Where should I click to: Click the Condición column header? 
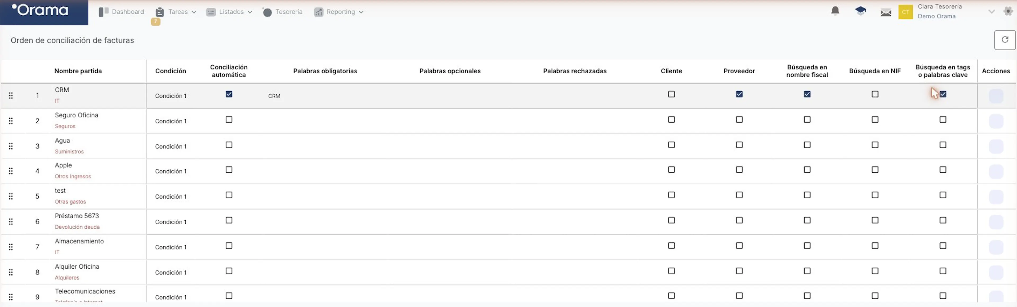pyautogui.click(x=170, y=71)
